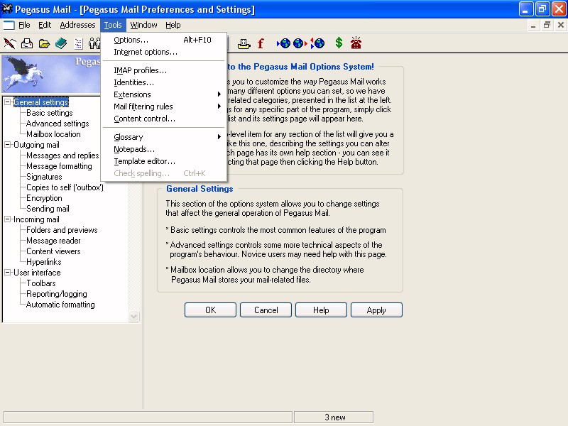Click the globe with left blue arrow
The width and height of the screenshot is (568, 426).
[x=283, y=43]
